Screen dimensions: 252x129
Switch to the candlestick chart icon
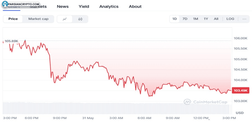pyautogui.click(x=80, y=19)
